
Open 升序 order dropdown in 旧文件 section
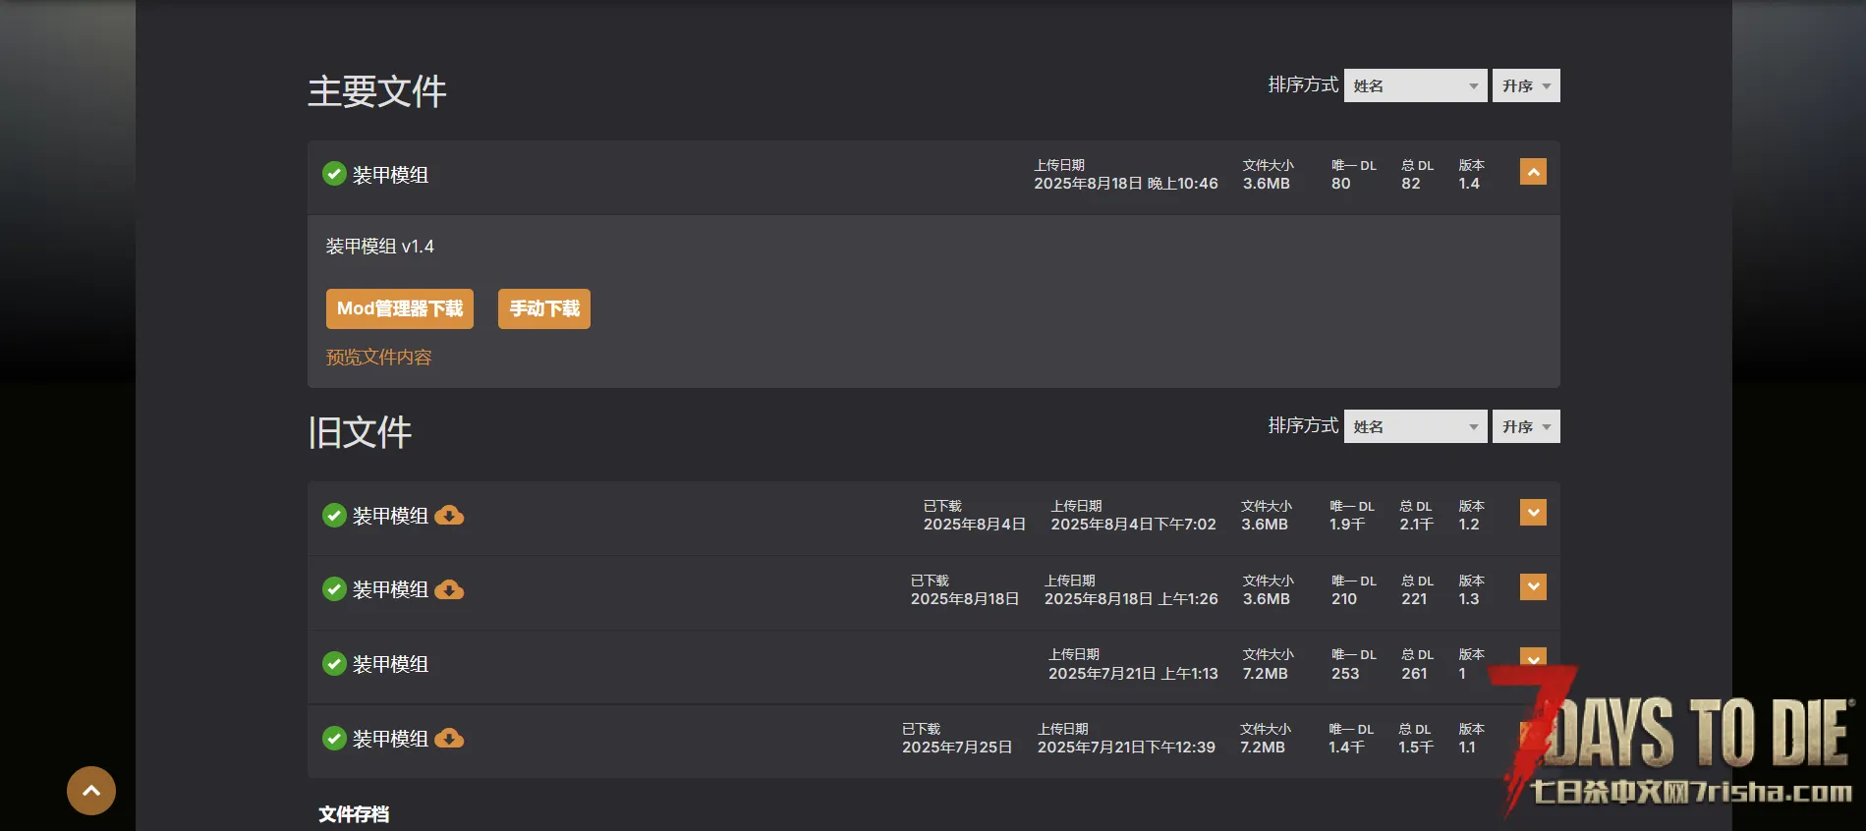(x=1526, y=426)
